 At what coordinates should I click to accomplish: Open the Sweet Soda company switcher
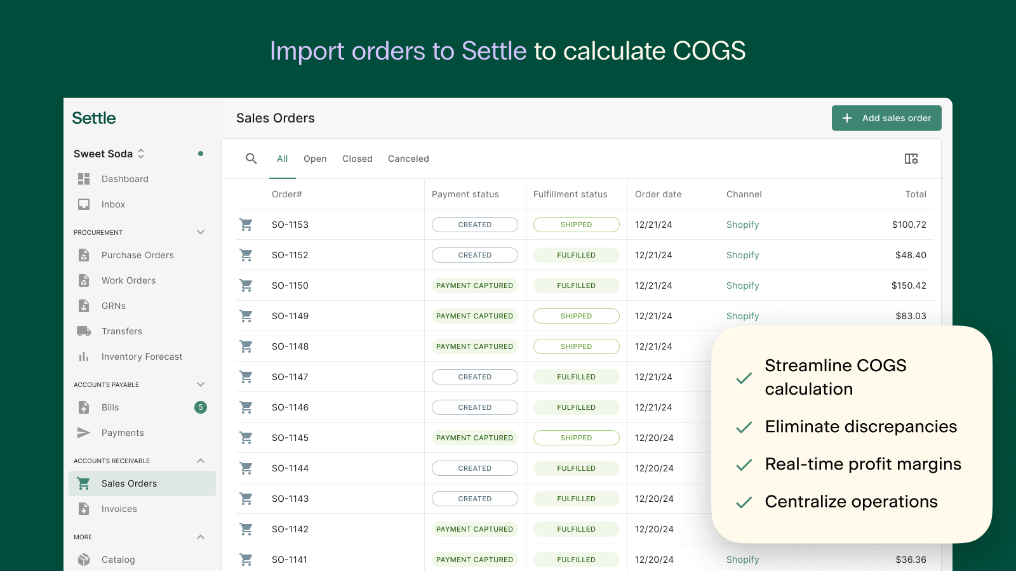[x=141, y=154]
